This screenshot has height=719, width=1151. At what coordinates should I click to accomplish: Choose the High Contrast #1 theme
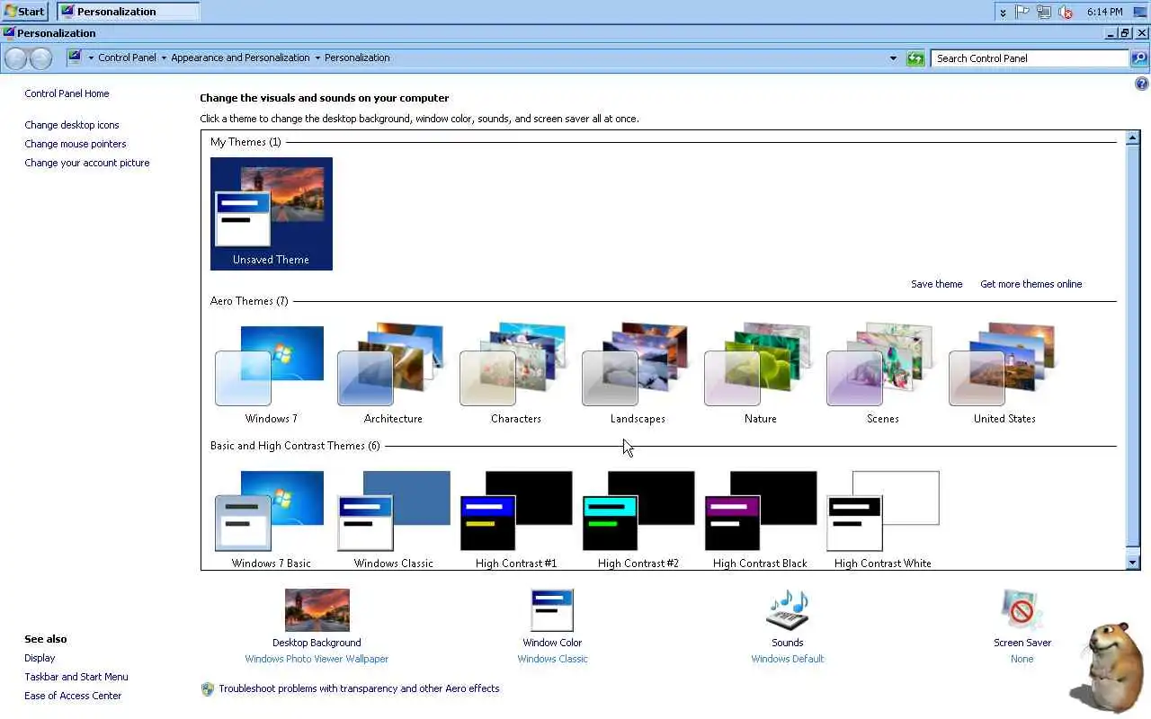click(515, 519)
